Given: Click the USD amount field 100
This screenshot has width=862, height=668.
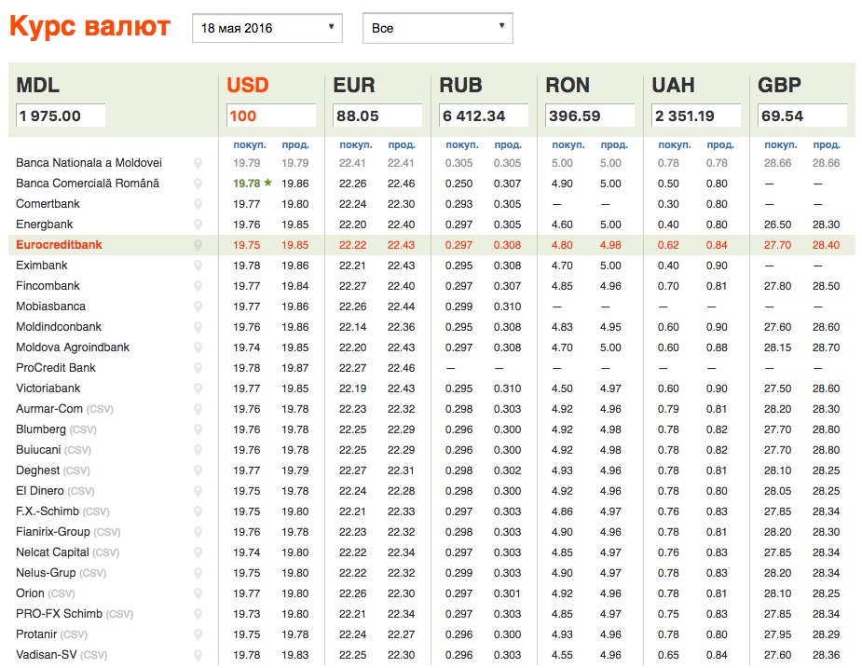Looking at the screenshot, I should (x=271, y=116).
